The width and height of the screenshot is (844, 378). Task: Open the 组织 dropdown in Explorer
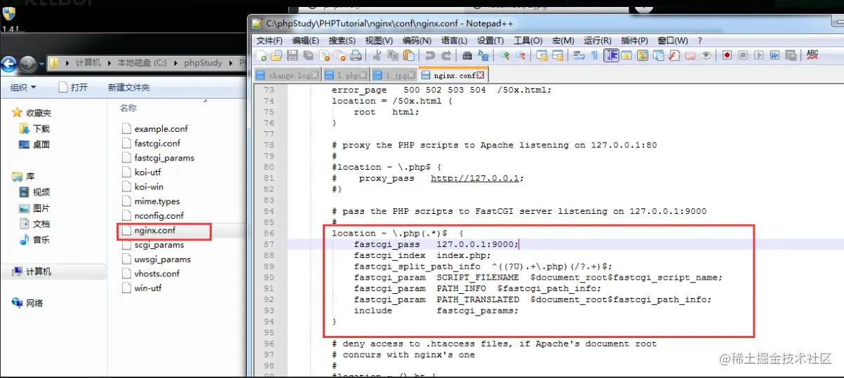[23, 88]
